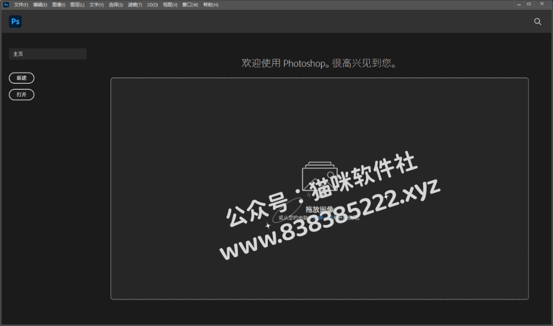
Task: Open the 文字(Y) menu
Action: coord(97,5)
